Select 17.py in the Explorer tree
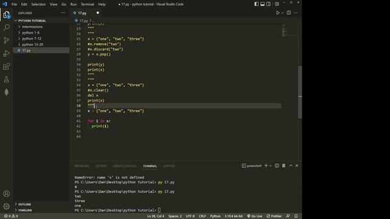Screen dimensions: 390x219 (x=41, y=50)
